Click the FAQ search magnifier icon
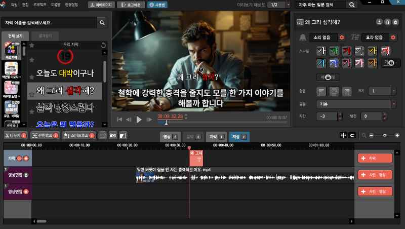Viewport: 405px width, 229px height. tap(351, 5)
